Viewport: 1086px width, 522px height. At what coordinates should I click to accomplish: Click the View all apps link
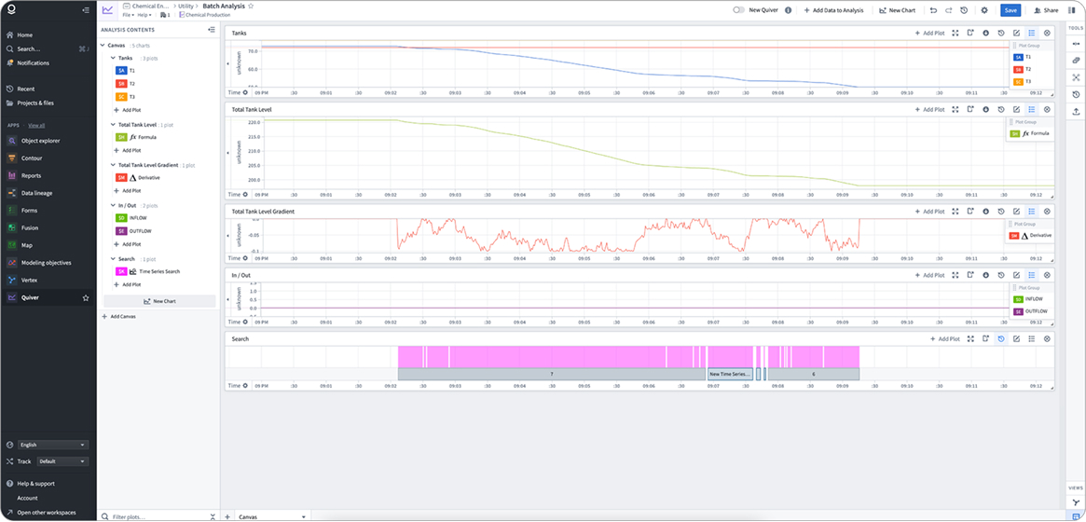pyautogui.click(x=36, y=125)
